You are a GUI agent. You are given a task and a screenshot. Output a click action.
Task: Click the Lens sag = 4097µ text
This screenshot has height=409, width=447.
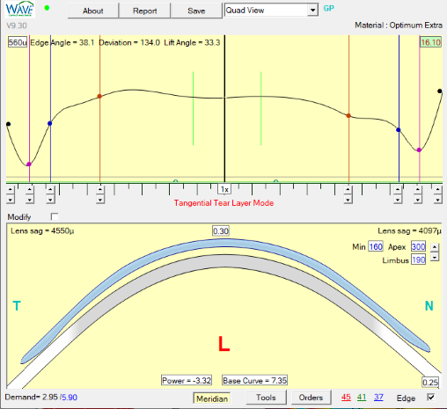409,231
